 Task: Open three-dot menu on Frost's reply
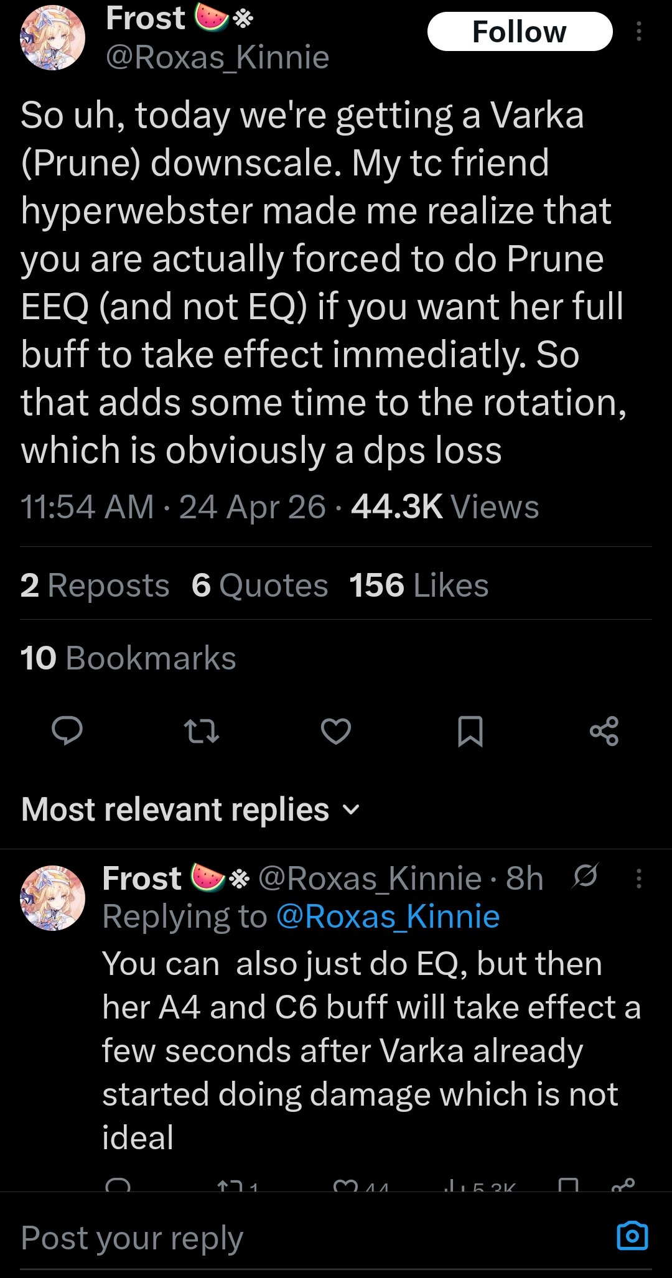(638, 878)
